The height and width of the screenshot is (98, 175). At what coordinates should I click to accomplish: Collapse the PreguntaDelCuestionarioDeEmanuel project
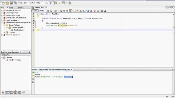2,23
